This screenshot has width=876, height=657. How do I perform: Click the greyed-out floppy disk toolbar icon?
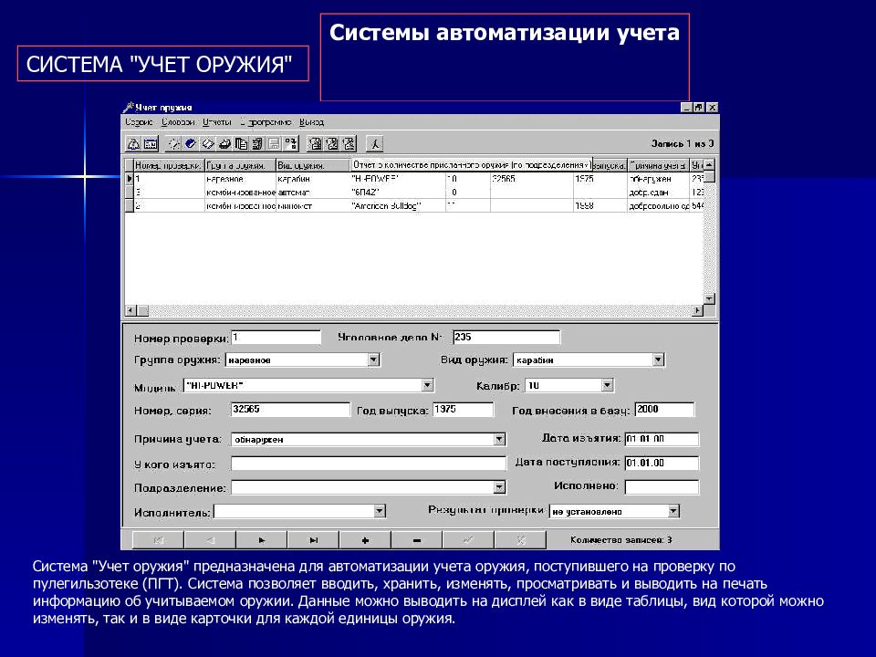pyautogui.click(x=275, y=144)
